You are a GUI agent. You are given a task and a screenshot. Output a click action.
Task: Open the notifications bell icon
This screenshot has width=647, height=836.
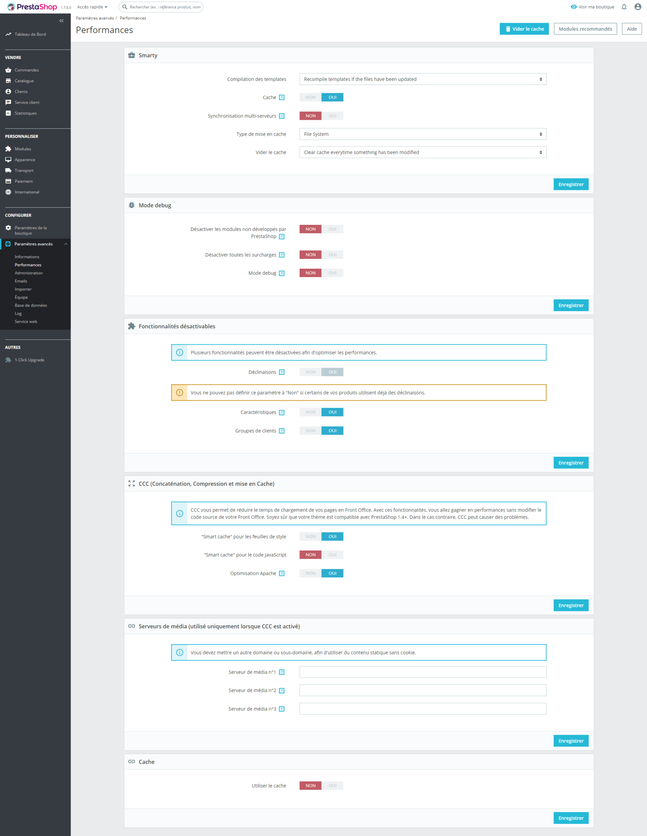point(624,7)
